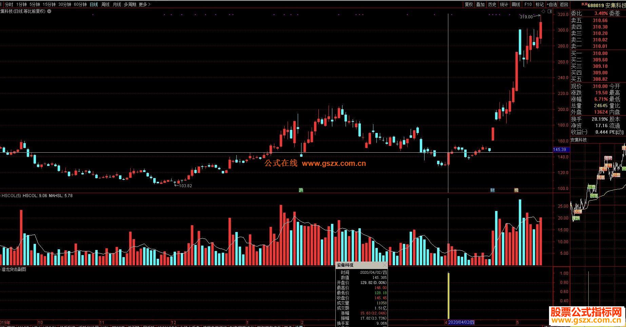Click the 外盘 value 13624

601,112
